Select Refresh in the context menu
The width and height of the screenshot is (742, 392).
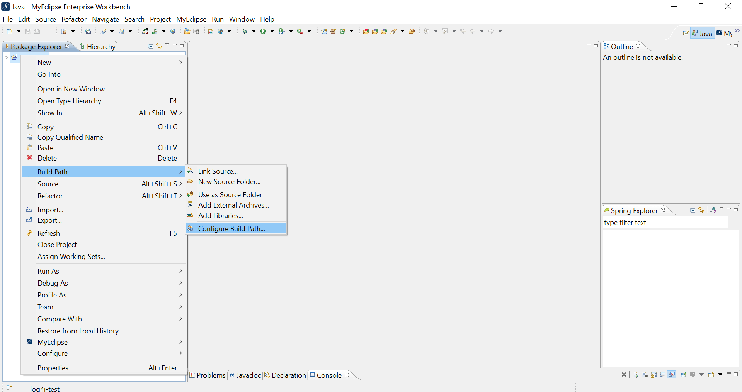(104, 233)
